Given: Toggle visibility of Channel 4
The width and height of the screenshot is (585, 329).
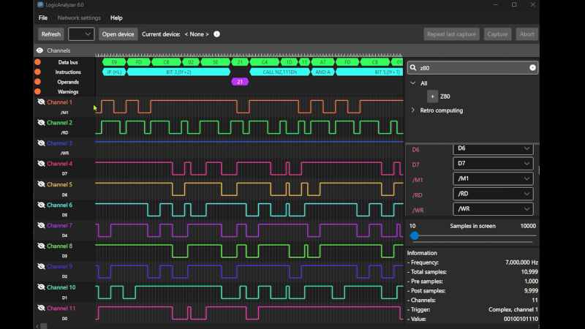Looking at the screenshot, I should [x=41, y=164].
